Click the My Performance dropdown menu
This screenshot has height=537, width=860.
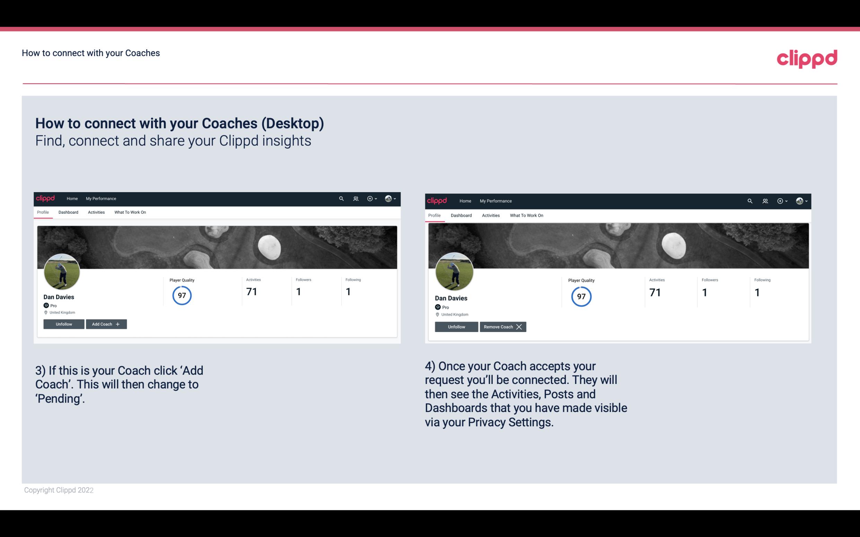click(x=100, y=198)
